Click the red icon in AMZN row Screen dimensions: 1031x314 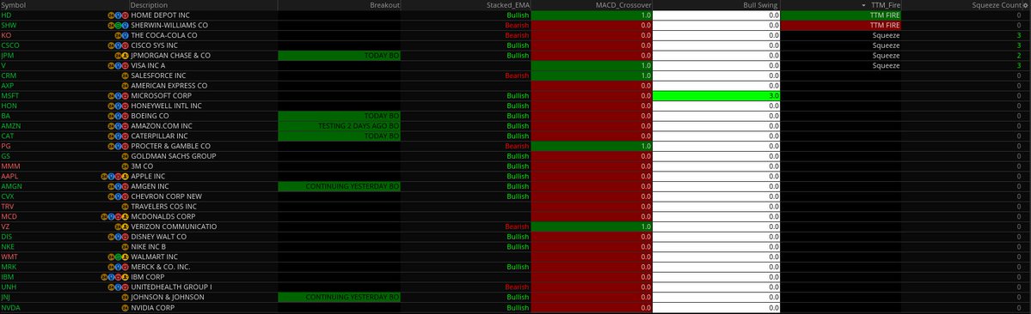pyautogui.click(x=125, y=126)
